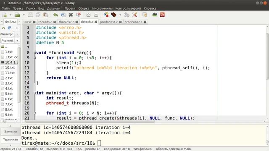Select 10.4.1 file in the file browser

[x=9, y=62]
